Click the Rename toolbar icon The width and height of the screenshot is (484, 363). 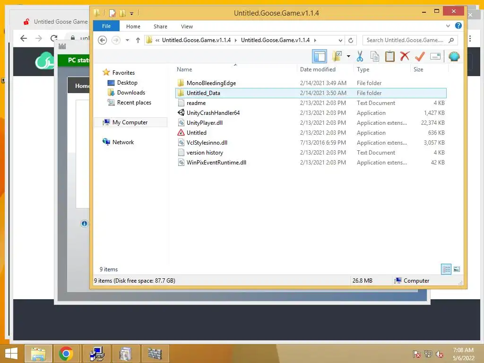point(435,57)
